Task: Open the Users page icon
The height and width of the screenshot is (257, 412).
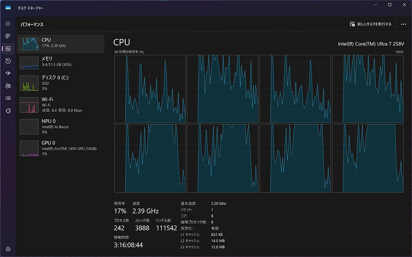Action: [8, 86]
